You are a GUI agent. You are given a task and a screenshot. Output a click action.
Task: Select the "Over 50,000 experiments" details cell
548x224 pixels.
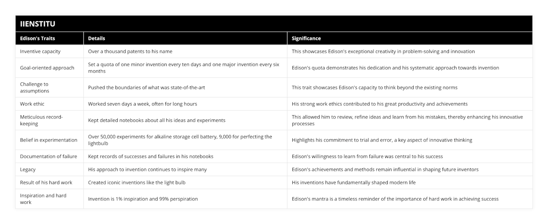[x=179, y=140]
